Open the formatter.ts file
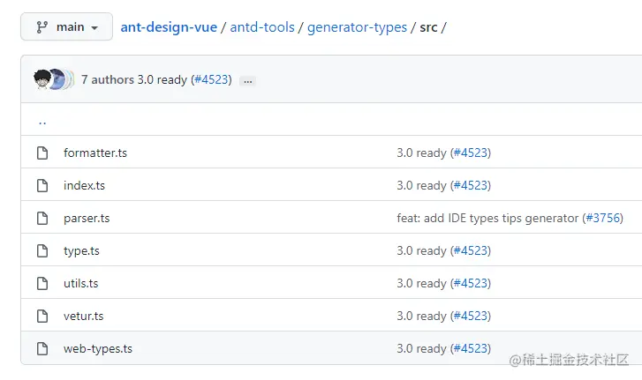Viewport: 642px width, 380px height. [95, 153]
